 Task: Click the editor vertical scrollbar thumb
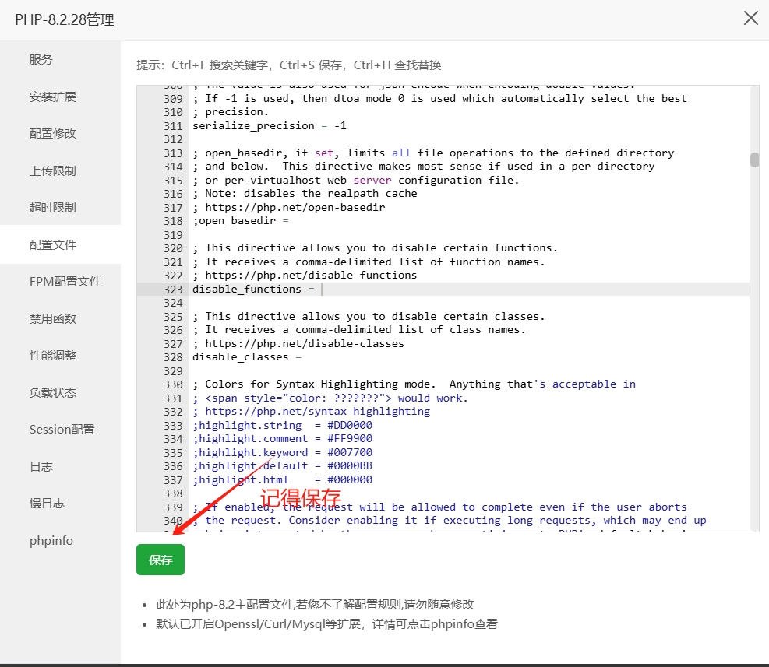click(754, 160)
